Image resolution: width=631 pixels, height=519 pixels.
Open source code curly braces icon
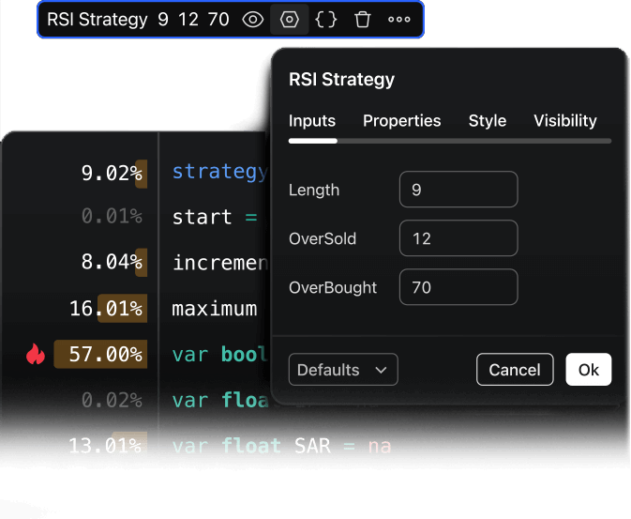pos(326,20)
